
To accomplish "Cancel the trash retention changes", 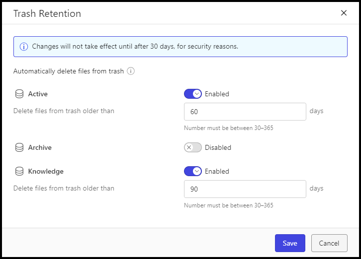I will click(329, 243).
